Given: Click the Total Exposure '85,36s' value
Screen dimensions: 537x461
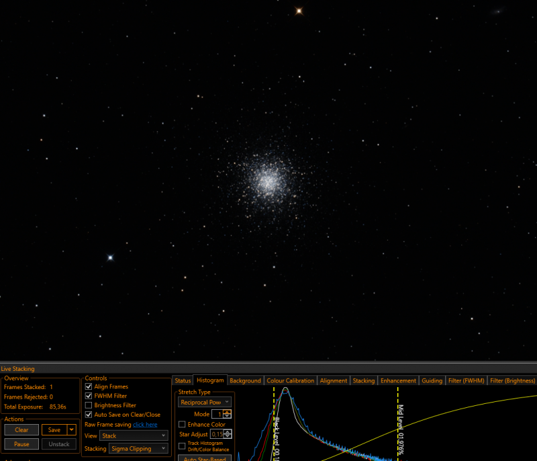Looking at the screenshot, I should tap(58, 407).
